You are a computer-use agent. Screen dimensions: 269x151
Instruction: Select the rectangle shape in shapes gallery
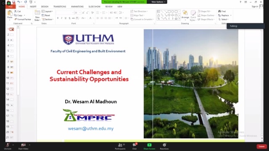pos(169,11)
